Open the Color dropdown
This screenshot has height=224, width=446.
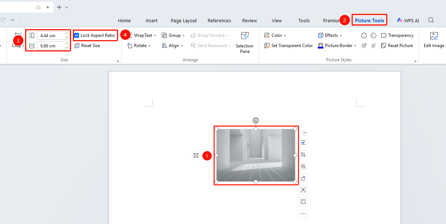coord(275,35)
